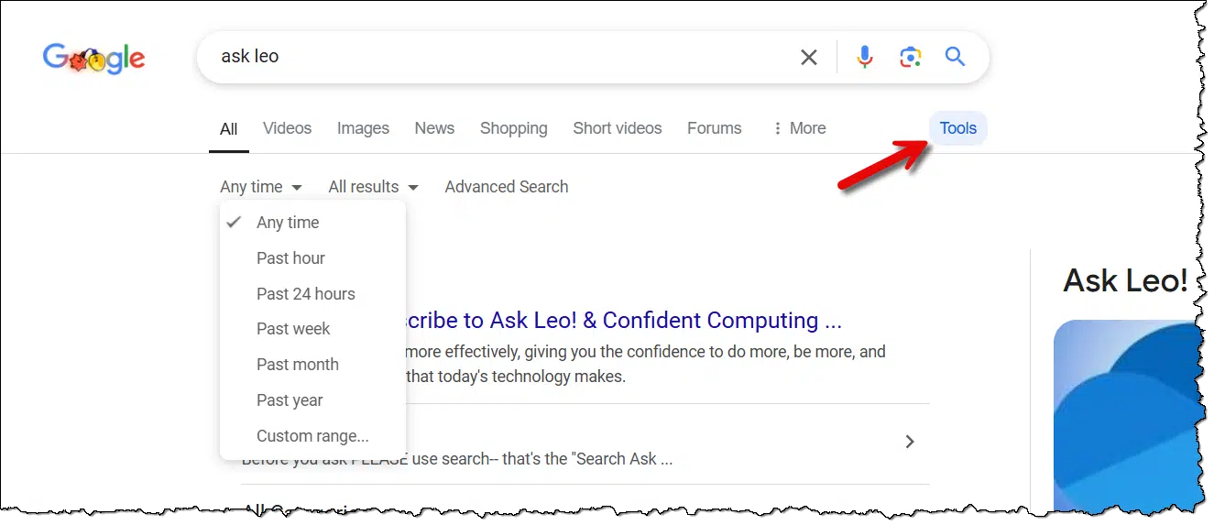The image size is (1214, 525).
Task: Open the News tab
Action: tap(434, 128)
